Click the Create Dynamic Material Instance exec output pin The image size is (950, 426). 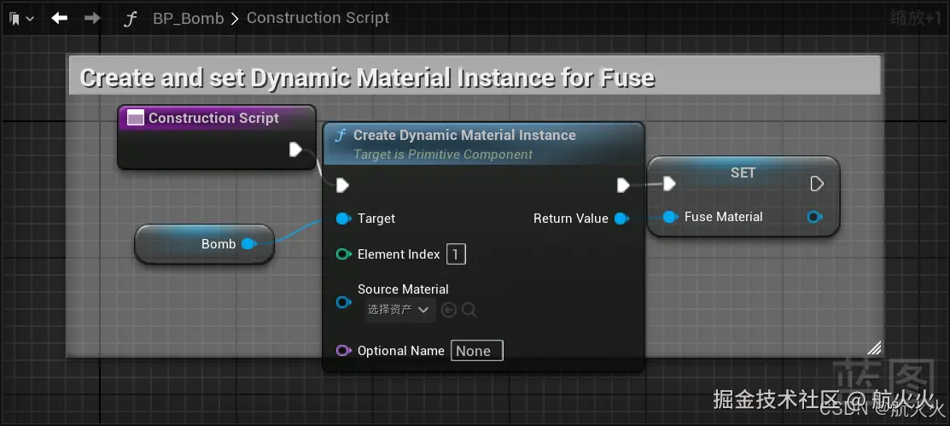coord(623,184)
